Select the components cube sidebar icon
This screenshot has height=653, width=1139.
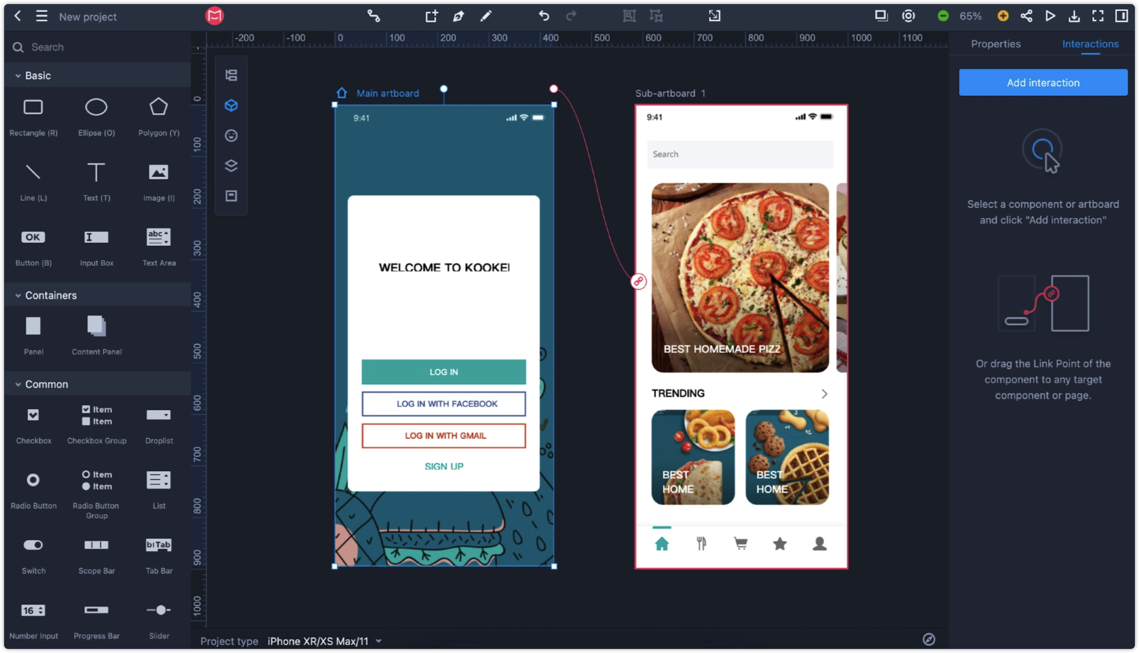[231, 105]
